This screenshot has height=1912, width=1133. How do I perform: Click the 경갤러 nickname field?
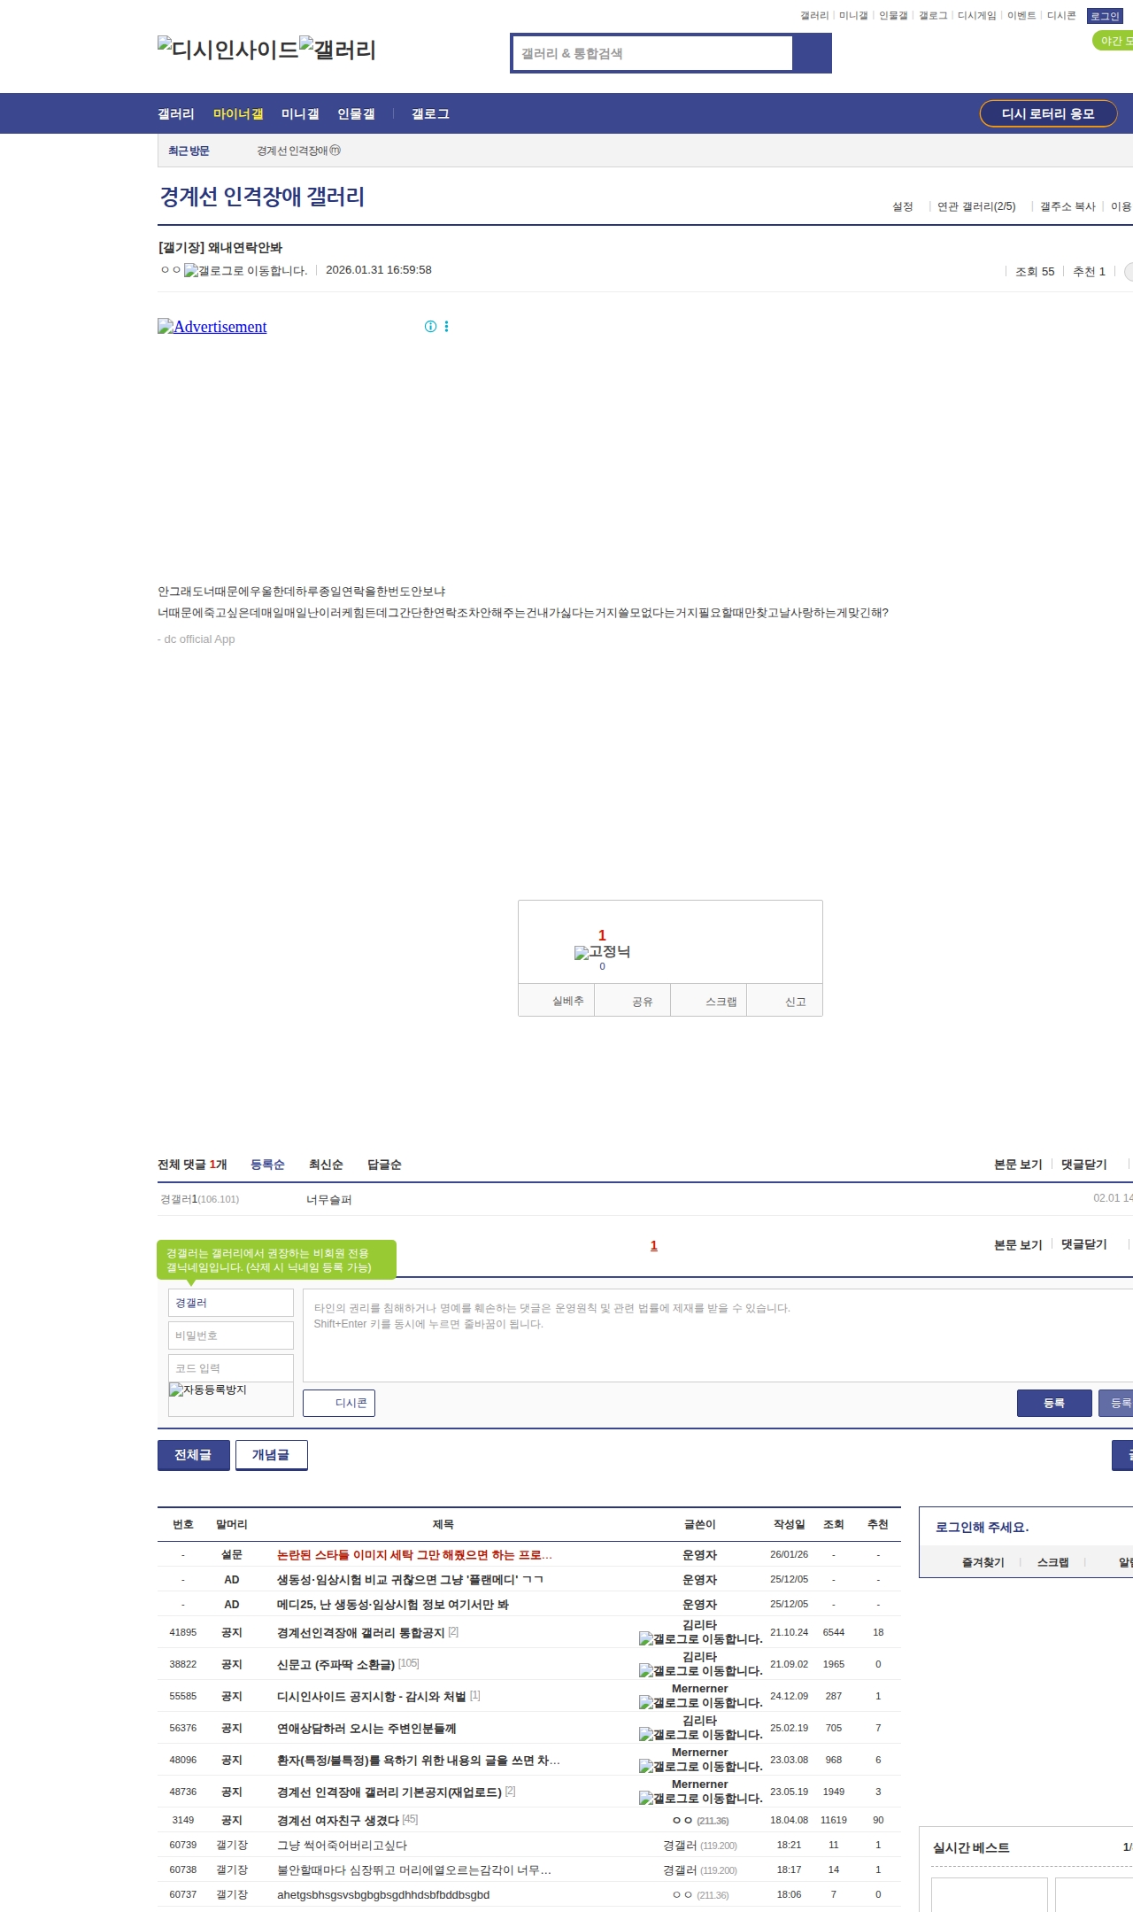[231, 1303]
